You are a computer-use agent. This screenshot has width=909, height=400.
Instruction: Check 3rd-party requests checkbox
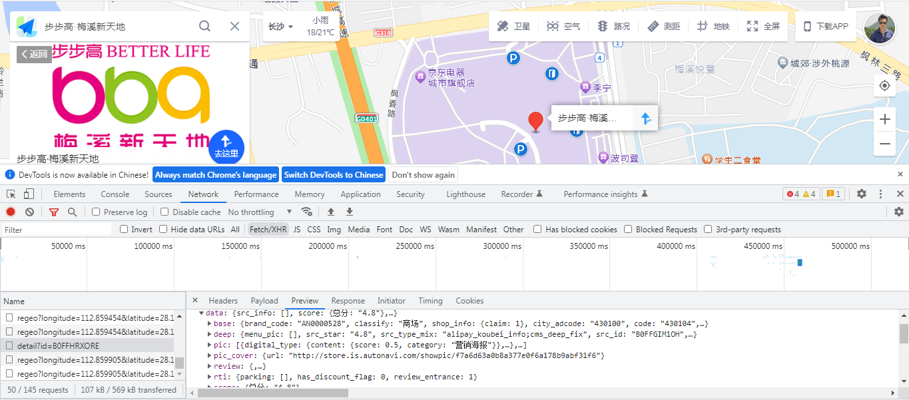[x=708, y=230]
